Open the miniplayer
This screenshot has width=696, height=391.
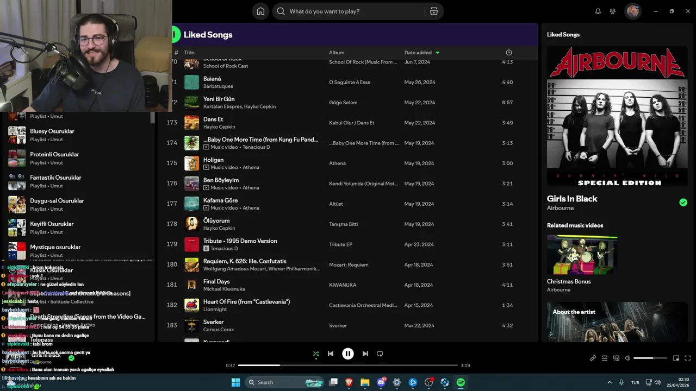point(676,358)
